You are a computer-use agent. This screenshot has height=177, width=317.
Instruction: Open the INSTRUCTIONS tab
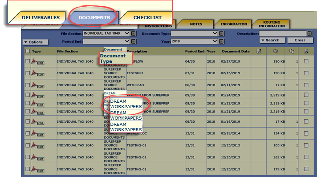(x=158, y=26)
